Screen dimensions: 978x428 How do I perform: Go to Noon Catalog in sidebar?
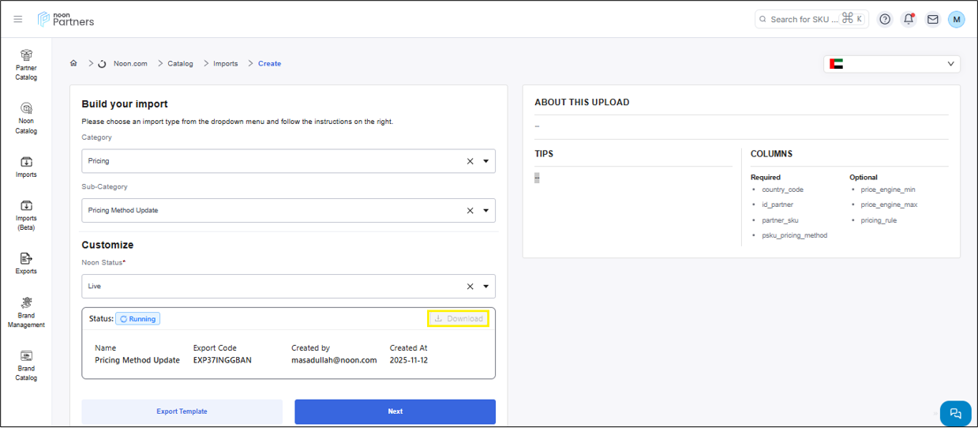[26, 117]
